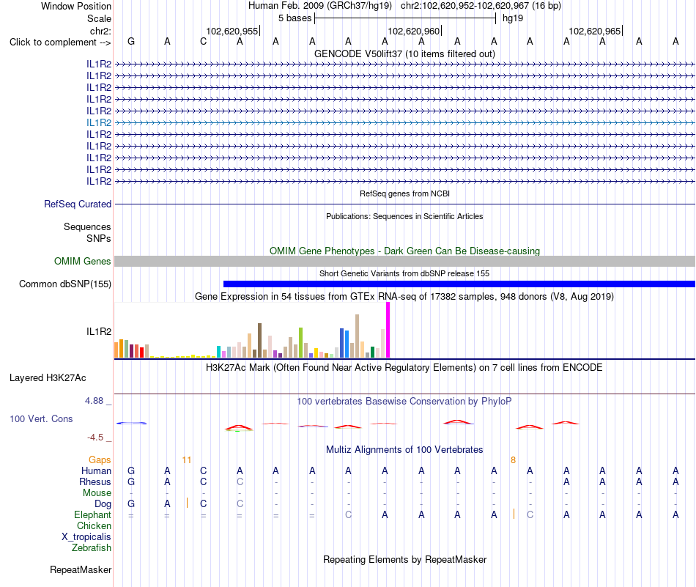This screenshot has width=696, height=587.
Task: Click the Sequences track label
Action: [87, 227]
